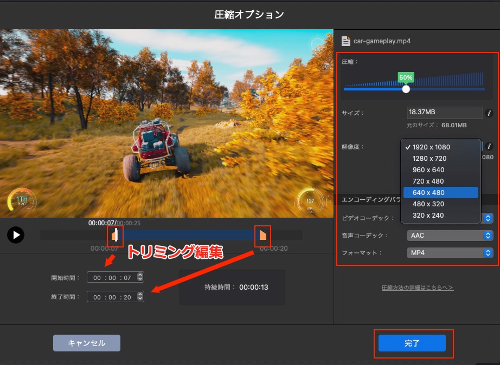This screenshot has width=500, height=365.
Task: Select 640 x 480 from the resolution list
Action: point(441,192)
